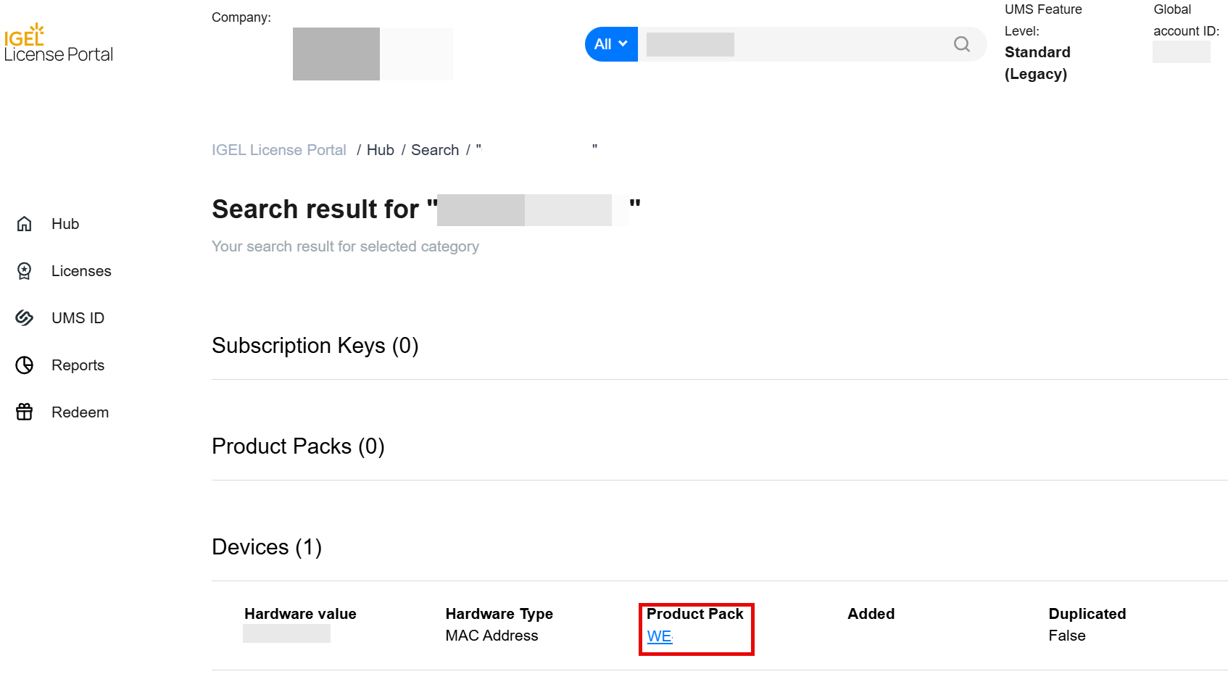Click the UMS ID link icon
Image resolution: width=1228 pixels, height=674 pixels.
click(x=25, y=318)
